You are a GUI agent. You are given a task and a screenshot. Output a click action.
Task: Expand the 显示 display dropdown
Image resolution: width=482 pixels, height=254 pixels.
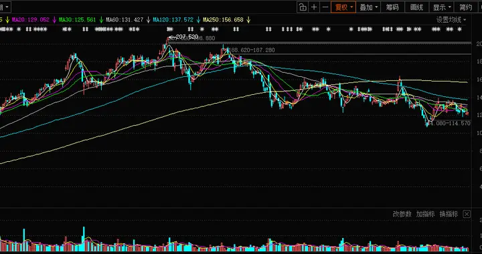[x=442, y=7]
